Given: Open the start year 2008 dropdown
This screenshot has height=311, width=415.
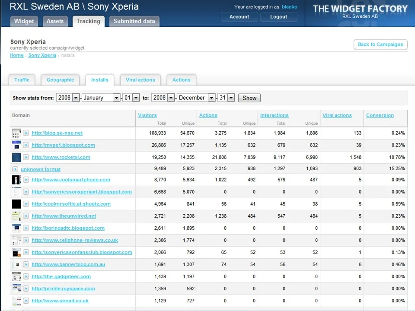Looking at the screenshot, I should 68,98.
